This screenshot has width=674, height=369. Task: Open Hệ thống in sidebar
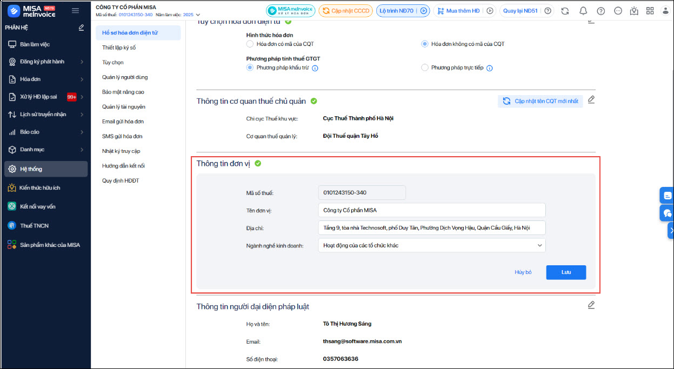[46, 169]
